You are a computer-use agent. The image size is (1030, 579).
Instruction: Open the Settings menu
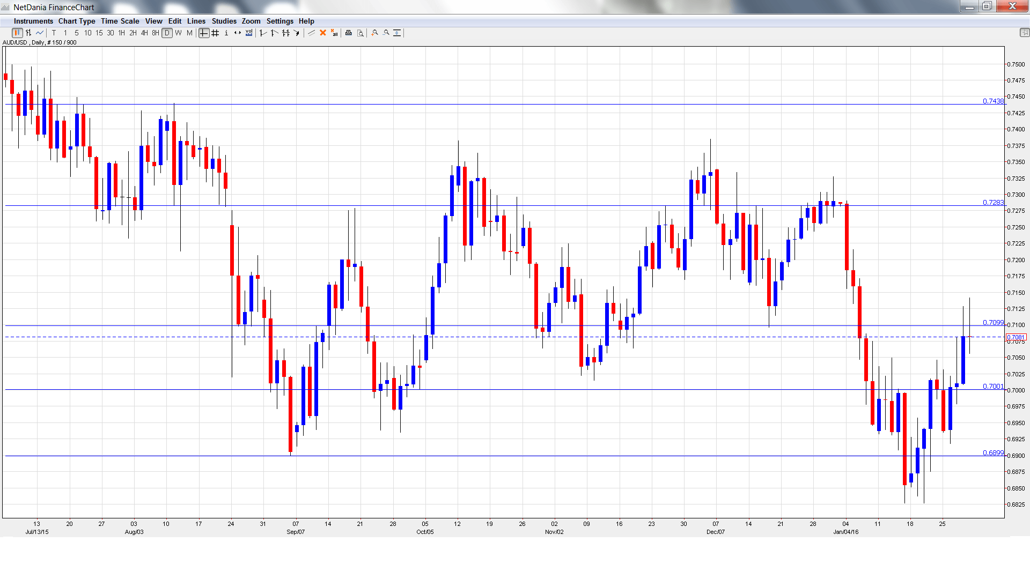(280, 21)
